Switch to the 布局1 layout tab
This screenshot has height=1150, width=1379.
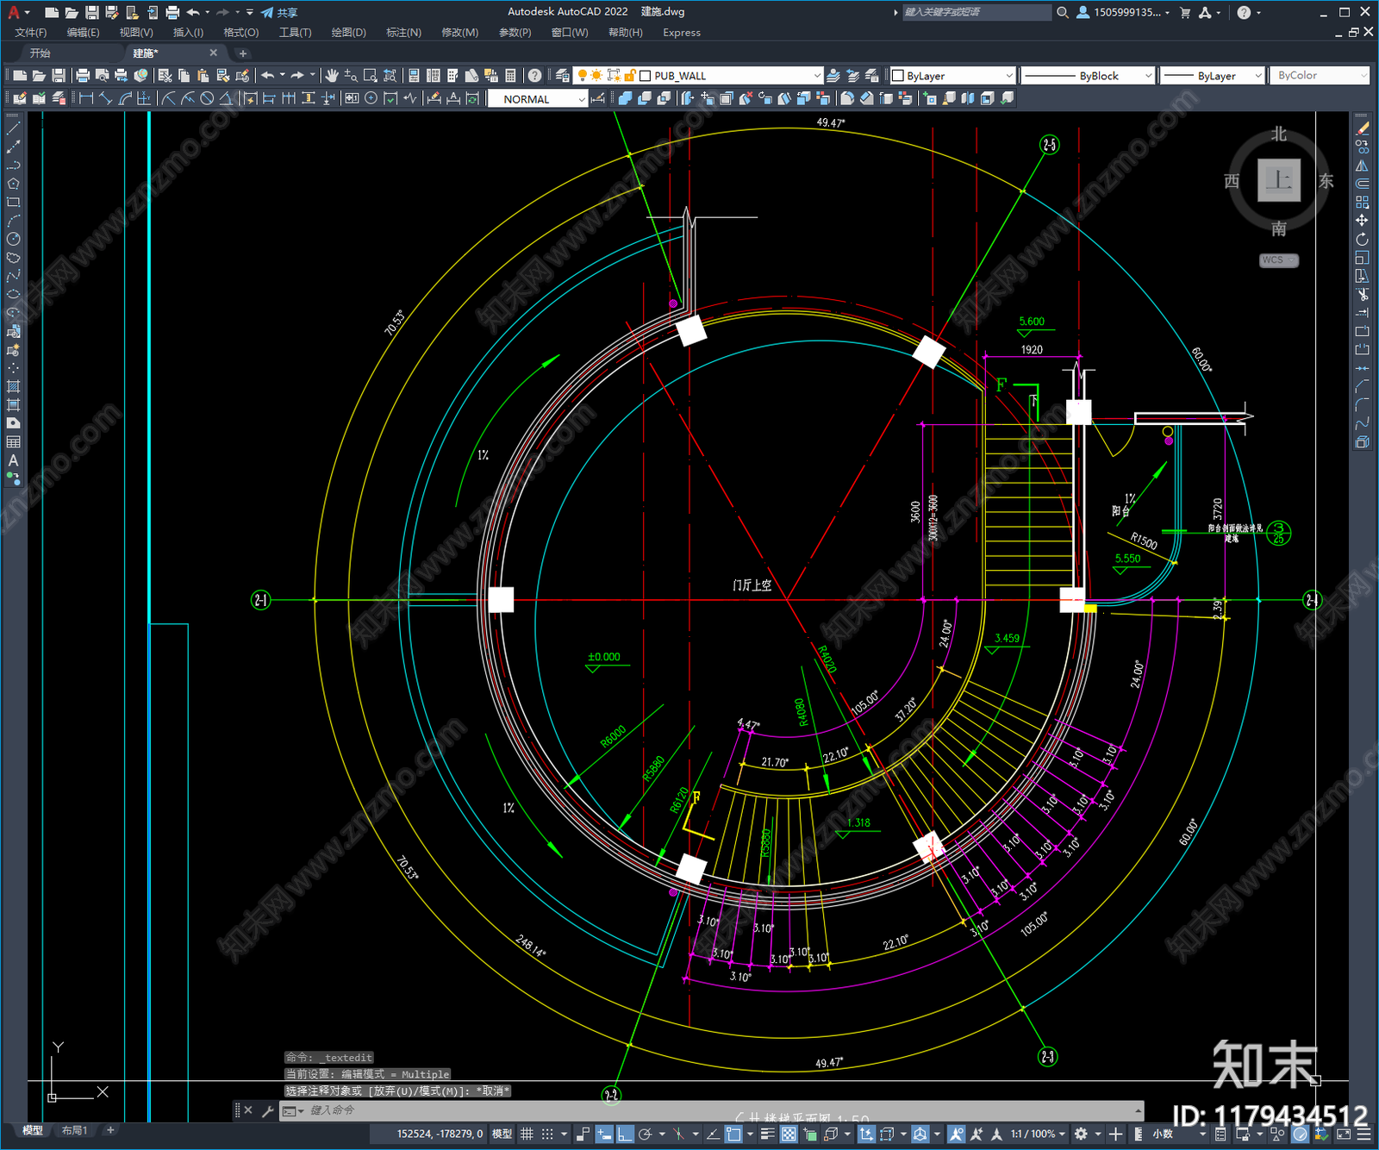74,1130
